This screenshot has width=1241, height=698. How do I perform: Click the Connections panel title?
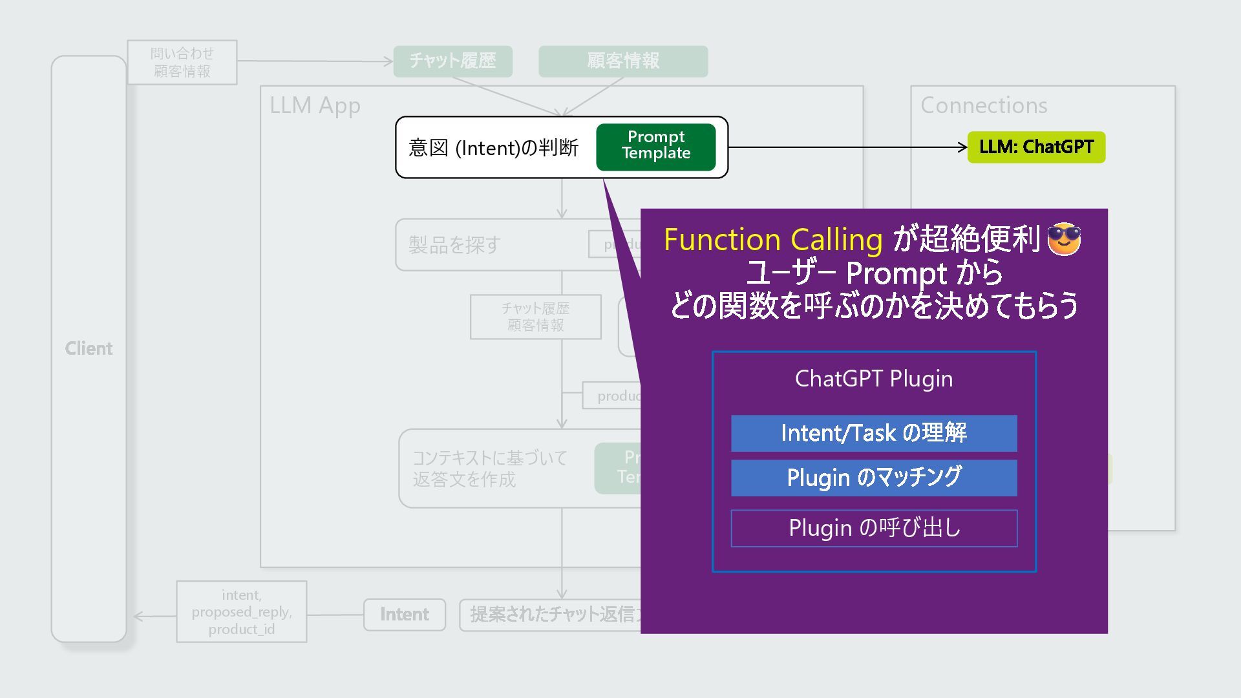pos(983,105)
